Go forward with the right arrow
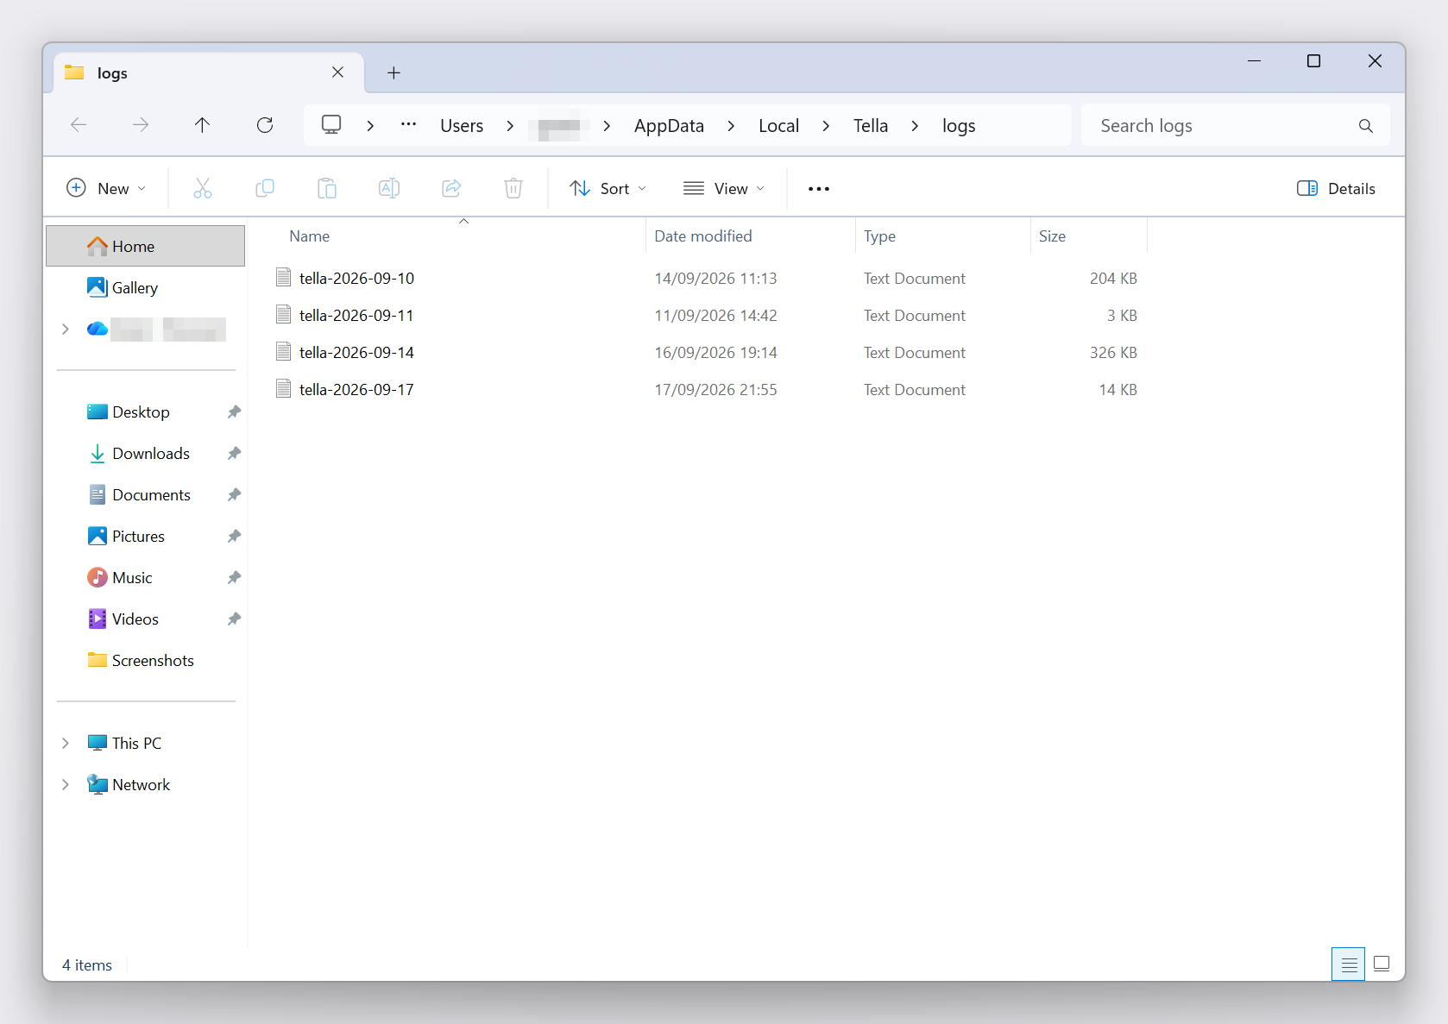Screen dimensions: 1448x1024 (x=141, y=125)
